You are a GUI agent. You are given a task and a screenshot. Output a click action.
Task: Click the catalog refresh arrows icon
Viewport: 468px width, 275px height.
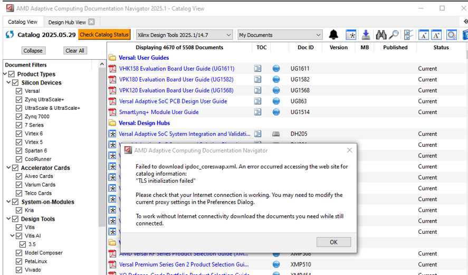9,35
